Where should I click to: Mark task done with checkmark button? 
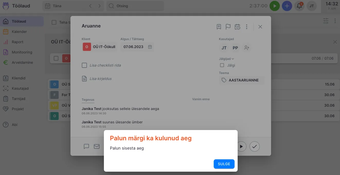click(254, 146)
